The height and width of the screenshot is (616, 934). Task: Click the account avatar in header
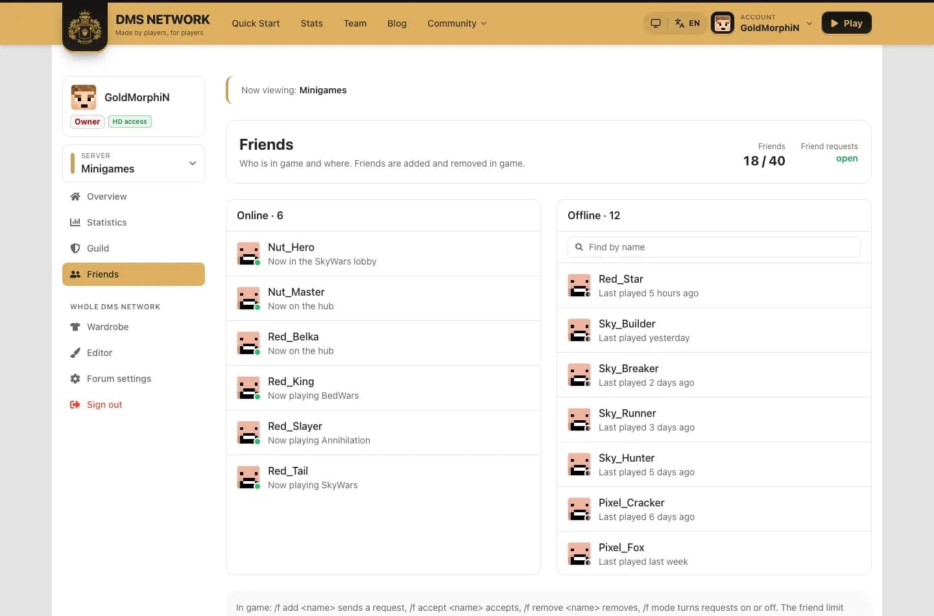coord(723,23)
